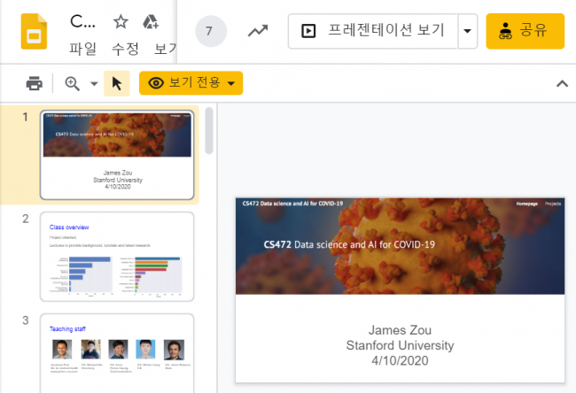
Task: Print the presentation
Action: (x=35, y=83)
